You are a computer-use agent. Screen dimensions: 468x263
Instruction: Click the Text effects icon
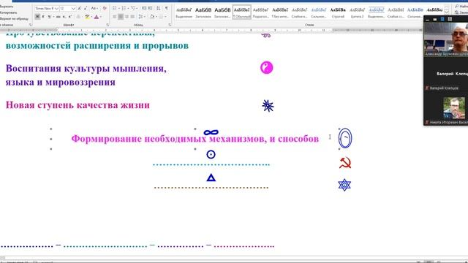(x=78, y=17)
